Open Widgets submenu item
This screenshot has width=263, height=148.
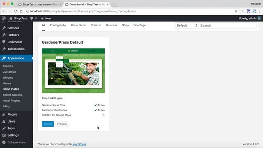(x=8, y=78)
